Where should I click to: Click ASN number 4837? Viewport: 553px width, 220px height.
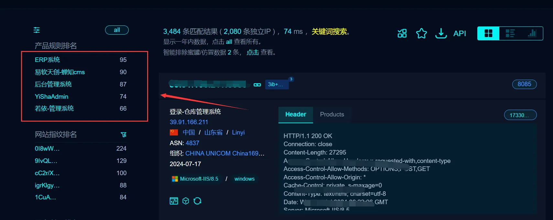tap(192, 143)
